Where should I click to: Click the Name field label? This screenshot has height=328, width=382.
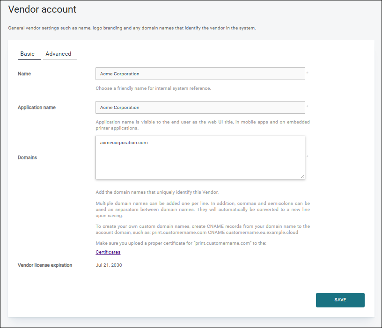pyautogui.click(x=24, y=74)
